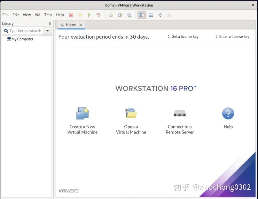Viewport: 258px width, 199px height.
Task: Suspend the virtual machine
Action: point(80,15)
